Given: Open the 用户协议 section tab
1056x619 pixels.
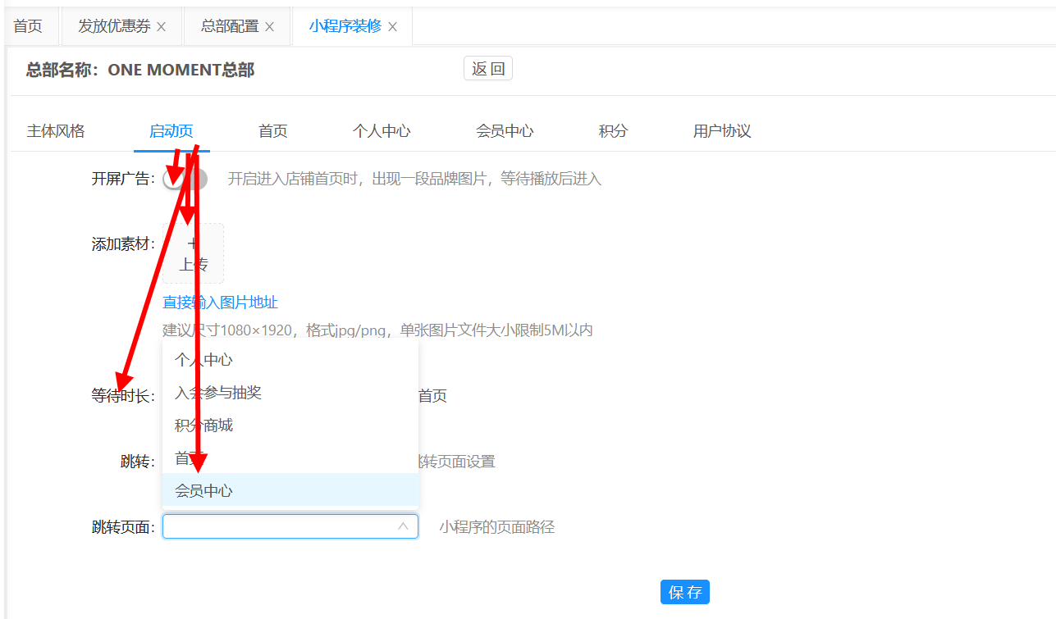Looking at the screenshot, I should 722,131.
